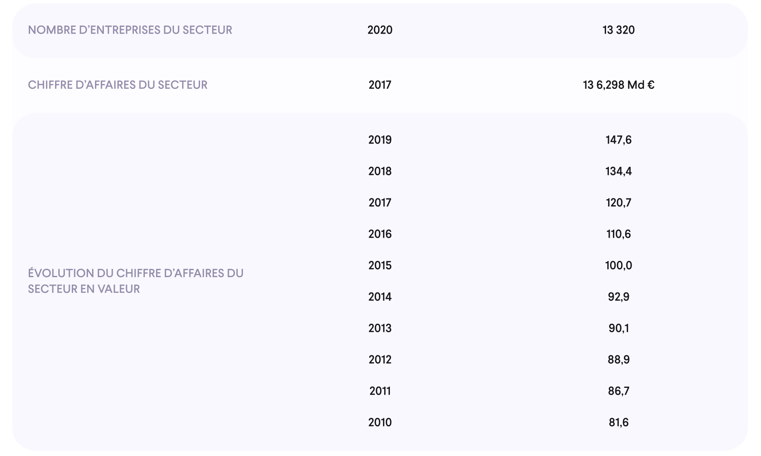The image size is (761, 456).
Task: Click year 2012 cell
Action: pos(380,359)
